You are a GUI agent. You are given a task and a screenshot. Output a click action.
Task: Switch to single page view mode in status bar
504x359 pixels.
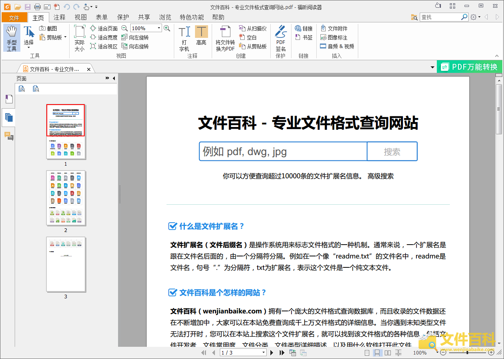(x=367, y=353)
